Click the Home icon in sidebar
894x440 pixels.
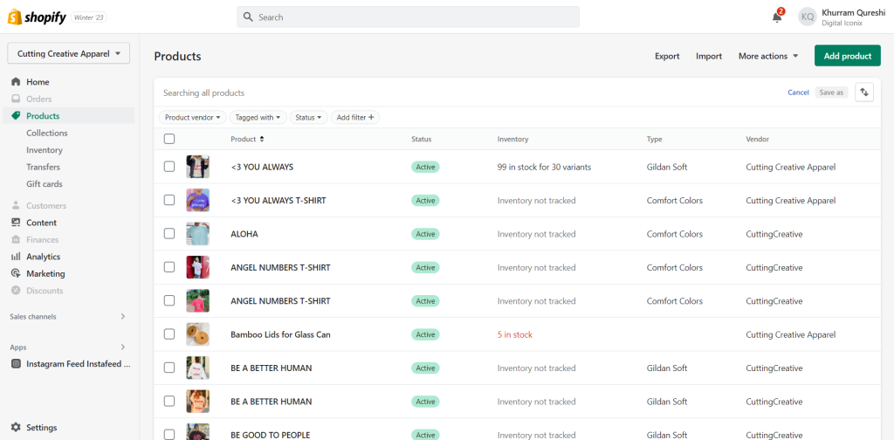[16, 82]
